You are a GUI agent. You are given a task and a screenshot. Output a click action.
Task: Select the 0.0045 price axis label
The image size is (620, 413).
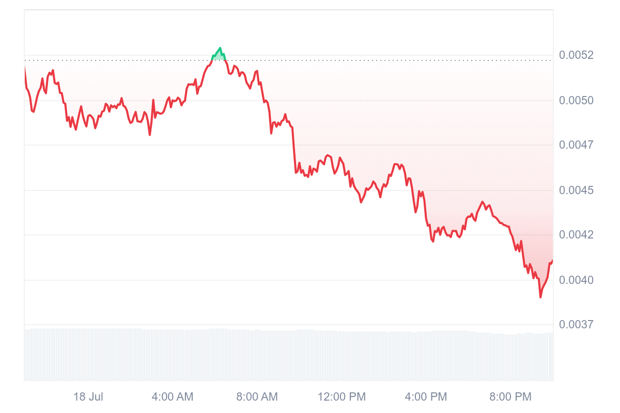(576, 190)
